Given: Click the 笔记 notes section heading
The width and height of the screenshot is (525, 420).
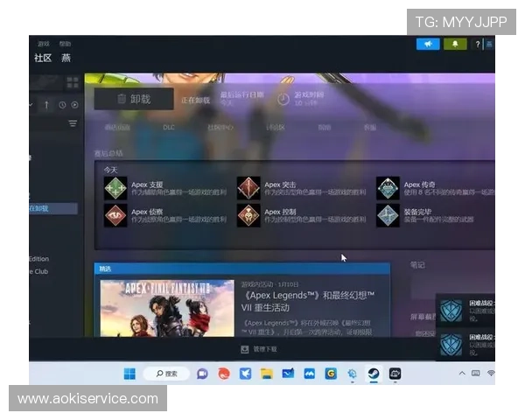Looking at the screenshot, I should tap(417, 265).
